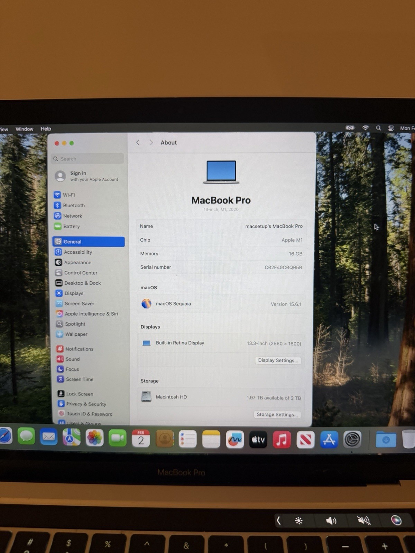Open the Help menu
415x553 pixels.
[x=46, y=129]
